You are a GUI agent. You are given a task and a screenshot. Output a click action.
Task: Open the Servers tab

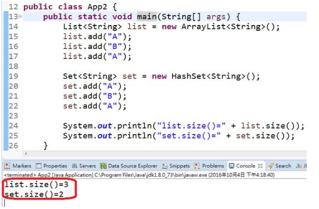point(84,166)
